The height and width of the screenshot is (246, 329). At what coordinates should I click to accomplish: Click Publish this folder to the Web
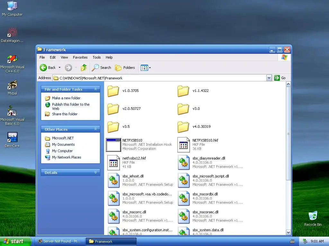[x=71, y=106]
